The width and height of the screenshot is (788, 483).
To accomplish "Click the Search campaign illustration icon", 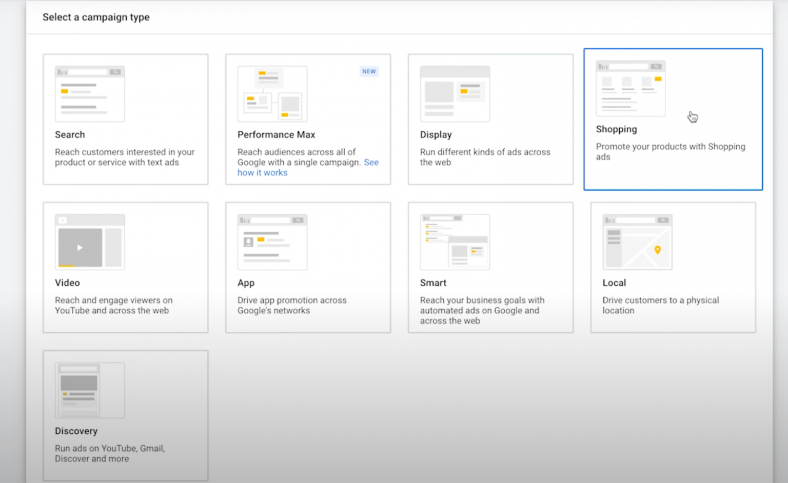I will click(90, 94).
